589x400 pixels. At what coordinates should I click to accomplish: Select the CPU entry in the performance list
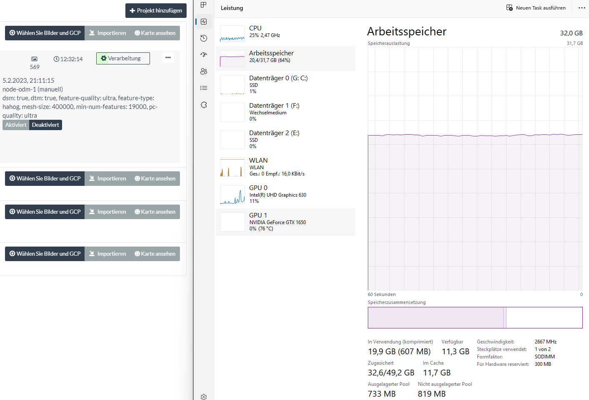coord(285,33)
